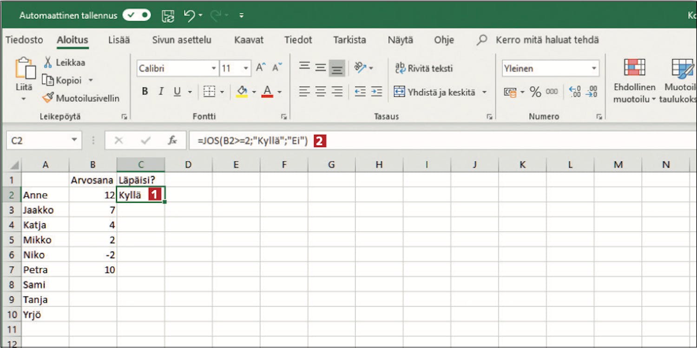Open the Kopioi dropdown arrow

pyautogui.click(x=91, y=80)
